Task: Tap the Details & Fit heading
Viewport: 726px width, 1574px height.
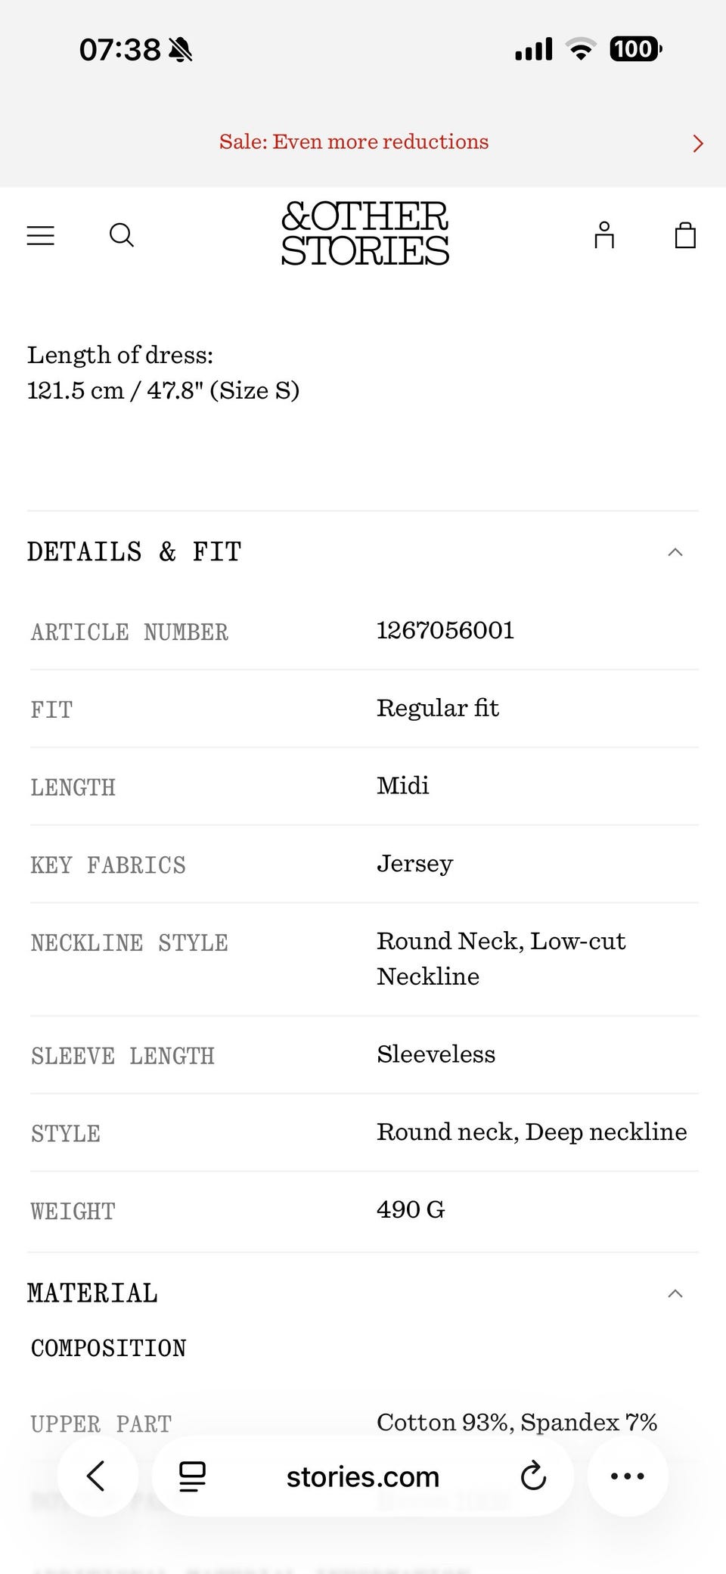Action: point(134,552)
